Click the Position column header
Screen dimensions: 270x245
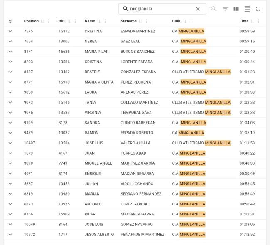click(31, 21)
